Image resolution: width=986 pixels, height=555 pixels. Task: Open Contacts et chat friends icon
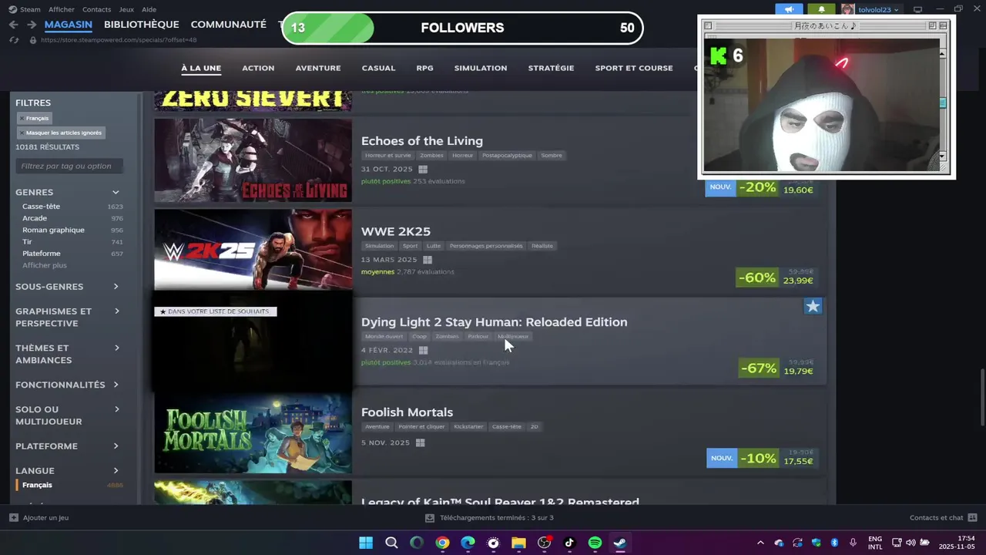(x=972, y=517)
